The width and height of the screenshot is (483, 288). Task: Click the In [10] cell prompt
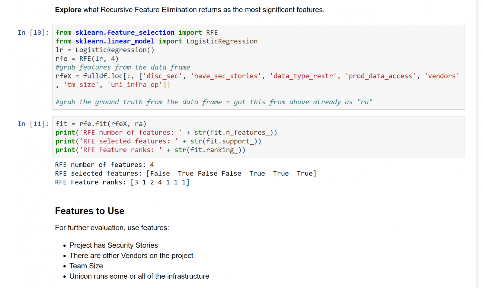click(x=33, y=33)
